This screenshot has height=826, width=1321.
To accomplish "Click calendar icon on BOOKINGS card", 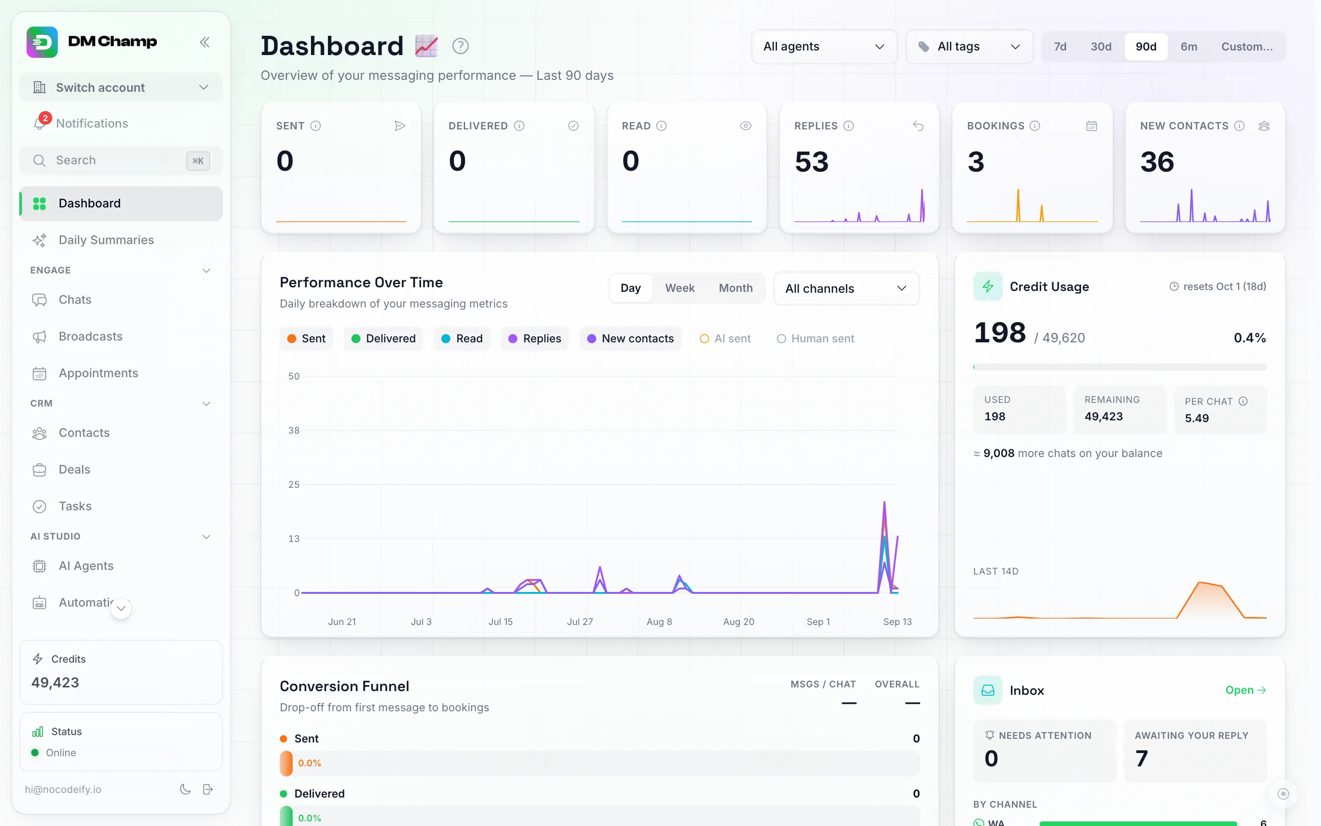I will pyautogui.click(x=1091, y=126).
